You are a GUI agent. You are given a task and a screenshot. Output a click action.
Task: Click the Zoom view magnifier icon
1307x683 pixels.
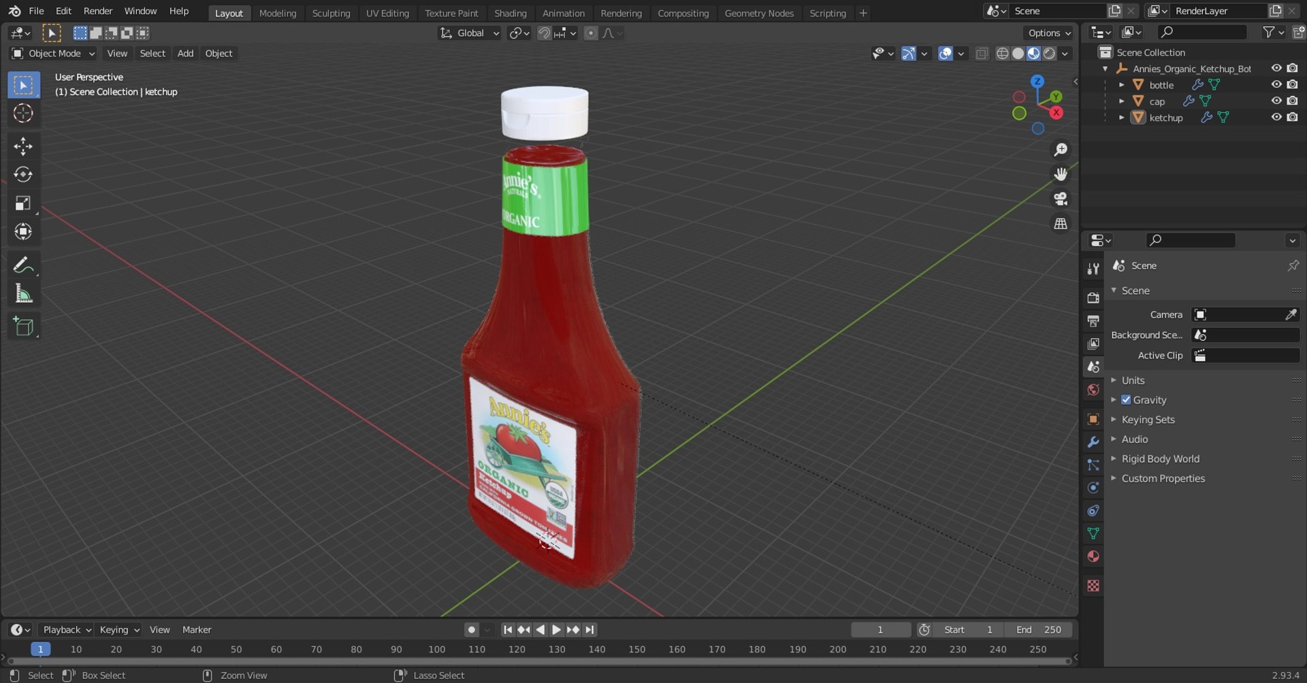coord(1061,150)
